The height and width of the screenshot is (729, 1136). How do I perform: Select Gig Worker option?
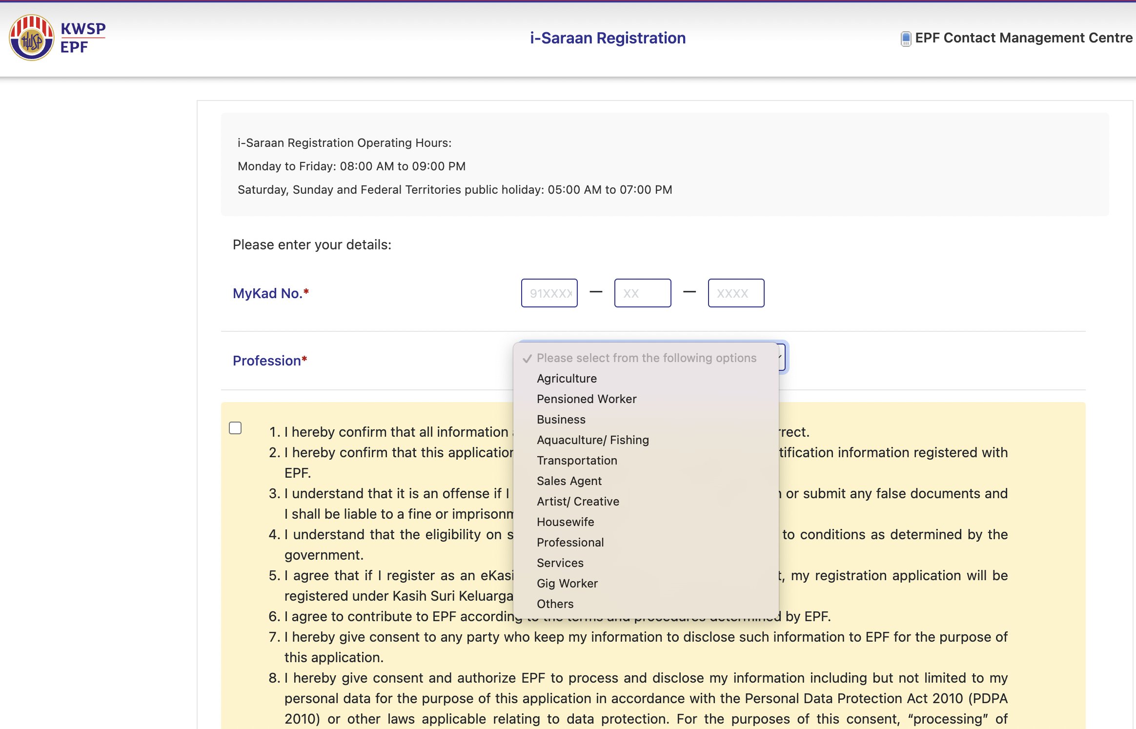[x=567, y=584]
